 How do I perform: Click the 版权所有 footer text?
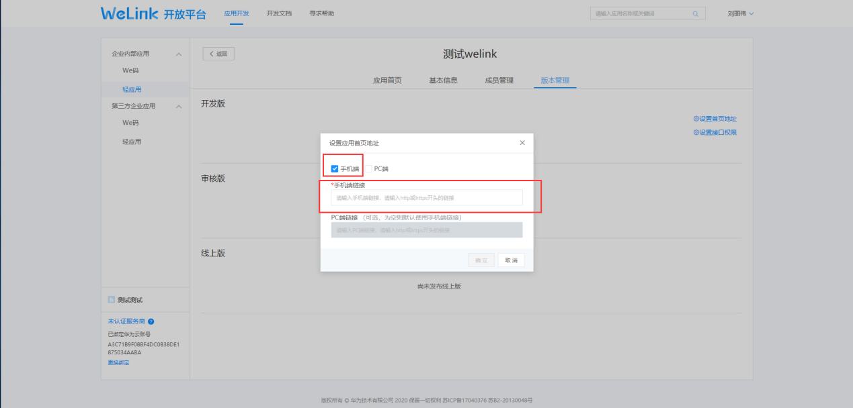tap(427, 401)
